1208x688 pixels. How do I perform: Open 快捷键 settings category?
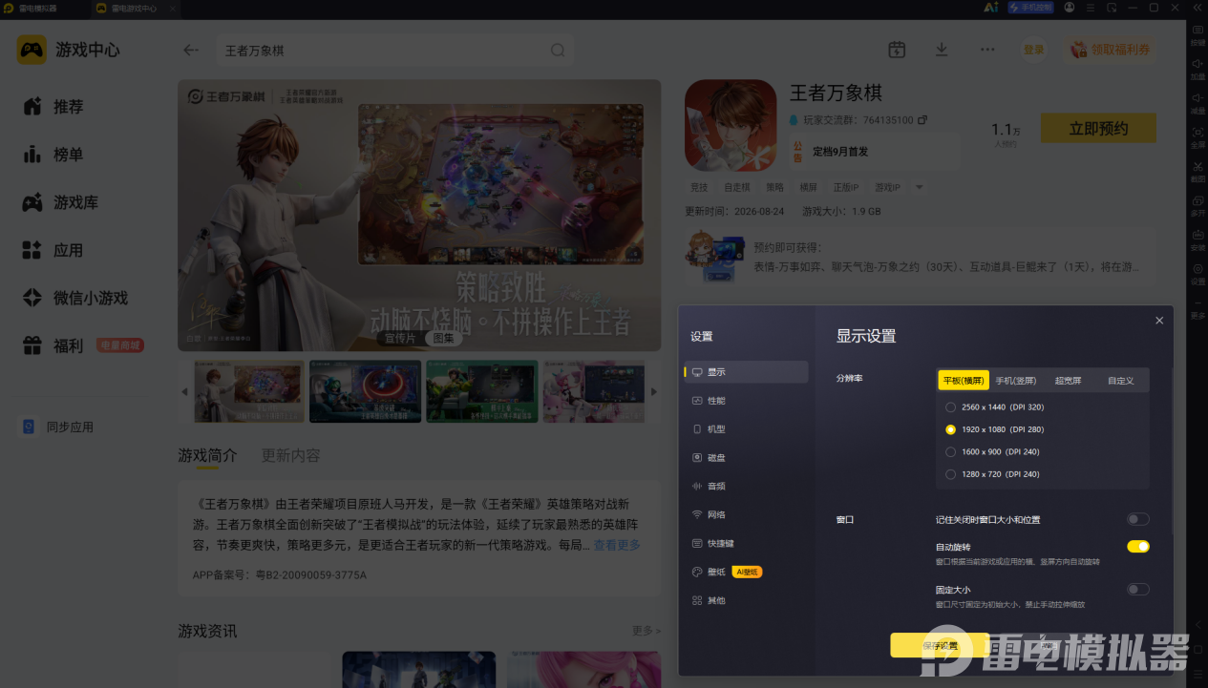746,543
